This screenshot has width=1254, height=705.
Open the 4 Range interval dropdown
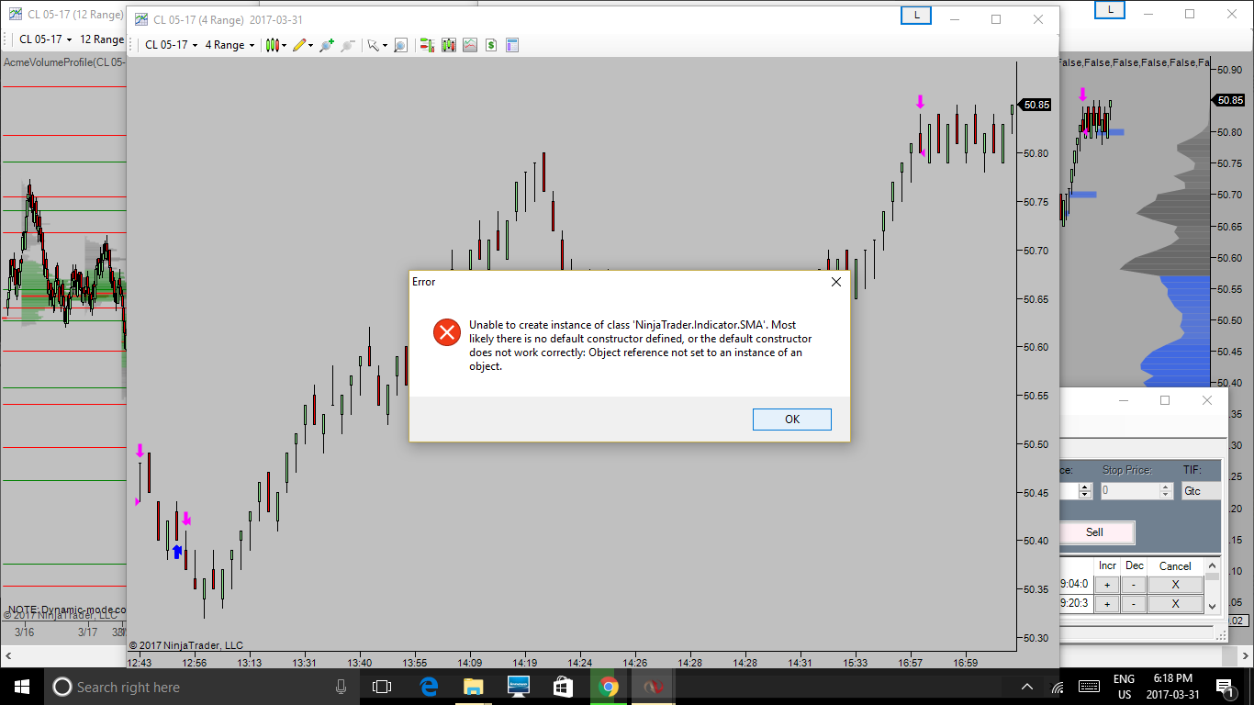coord(230,45)
